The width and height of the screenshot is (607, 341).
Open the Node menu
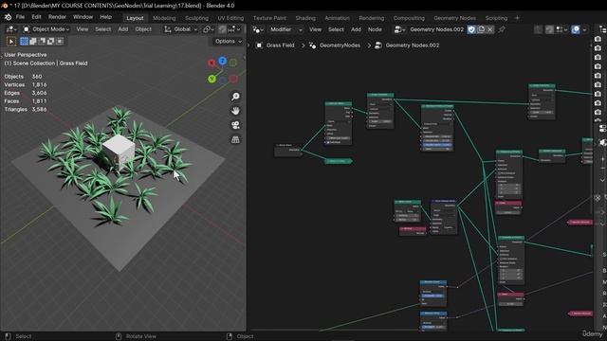375,29
